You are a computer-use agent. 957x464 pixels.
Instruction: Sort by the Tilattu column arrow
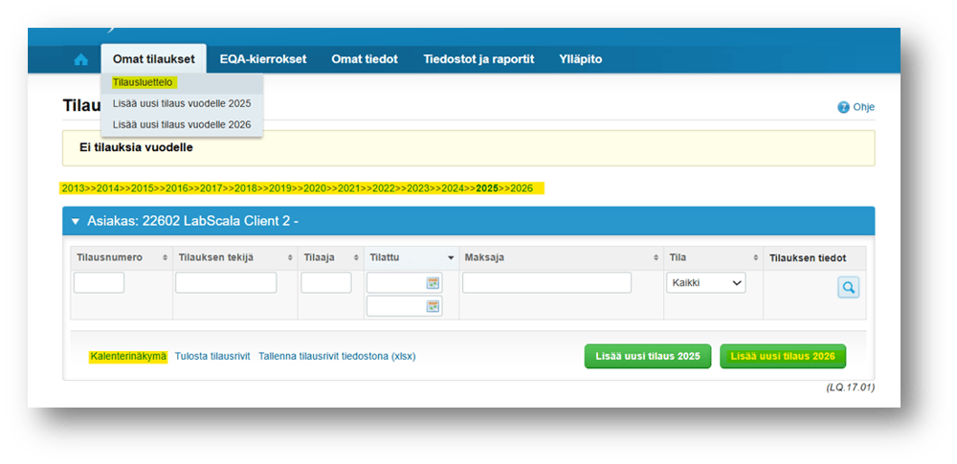pos(451,258)
